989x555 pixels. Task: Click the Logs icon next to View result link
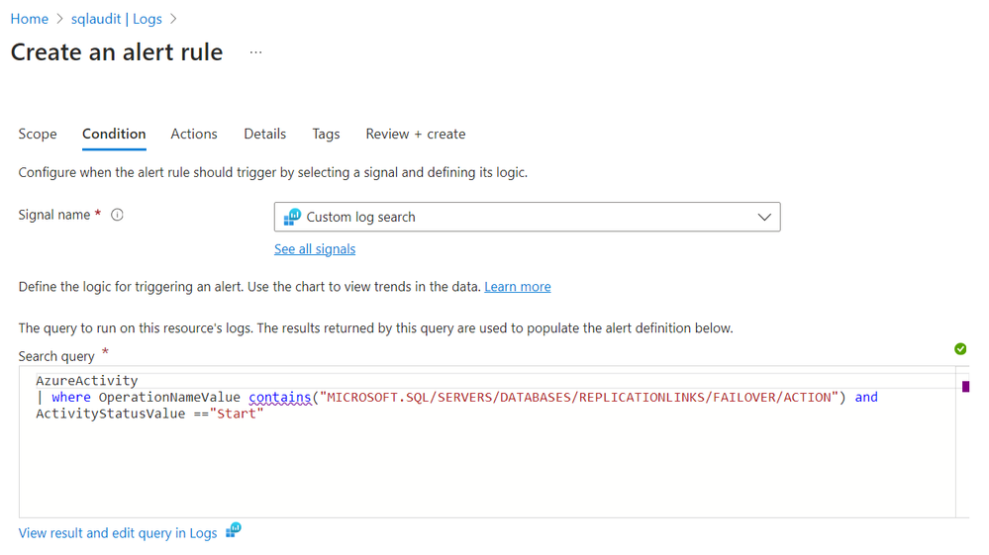click(234, 530)
